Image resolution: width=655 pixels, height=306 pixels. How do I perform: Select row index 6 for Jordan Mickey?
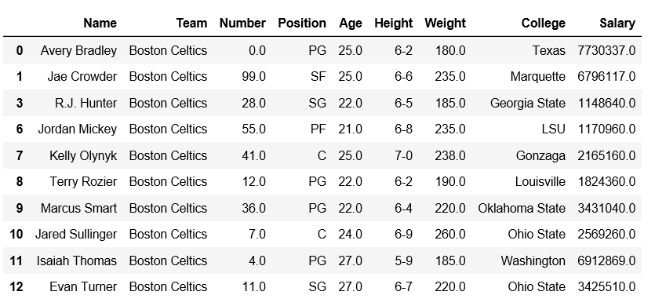tap(20, 129)
